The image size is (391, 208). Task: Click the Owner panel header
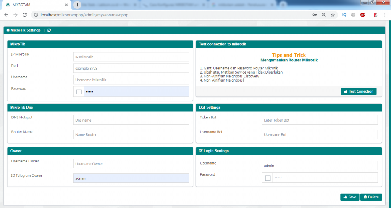100,151
